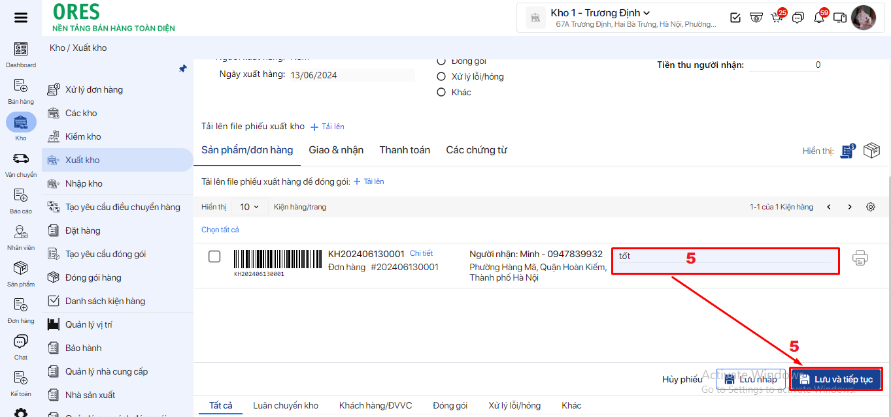Open the table settings gear icon
Viewport: 891px width, 417px height.
click(x=870, y=207)
